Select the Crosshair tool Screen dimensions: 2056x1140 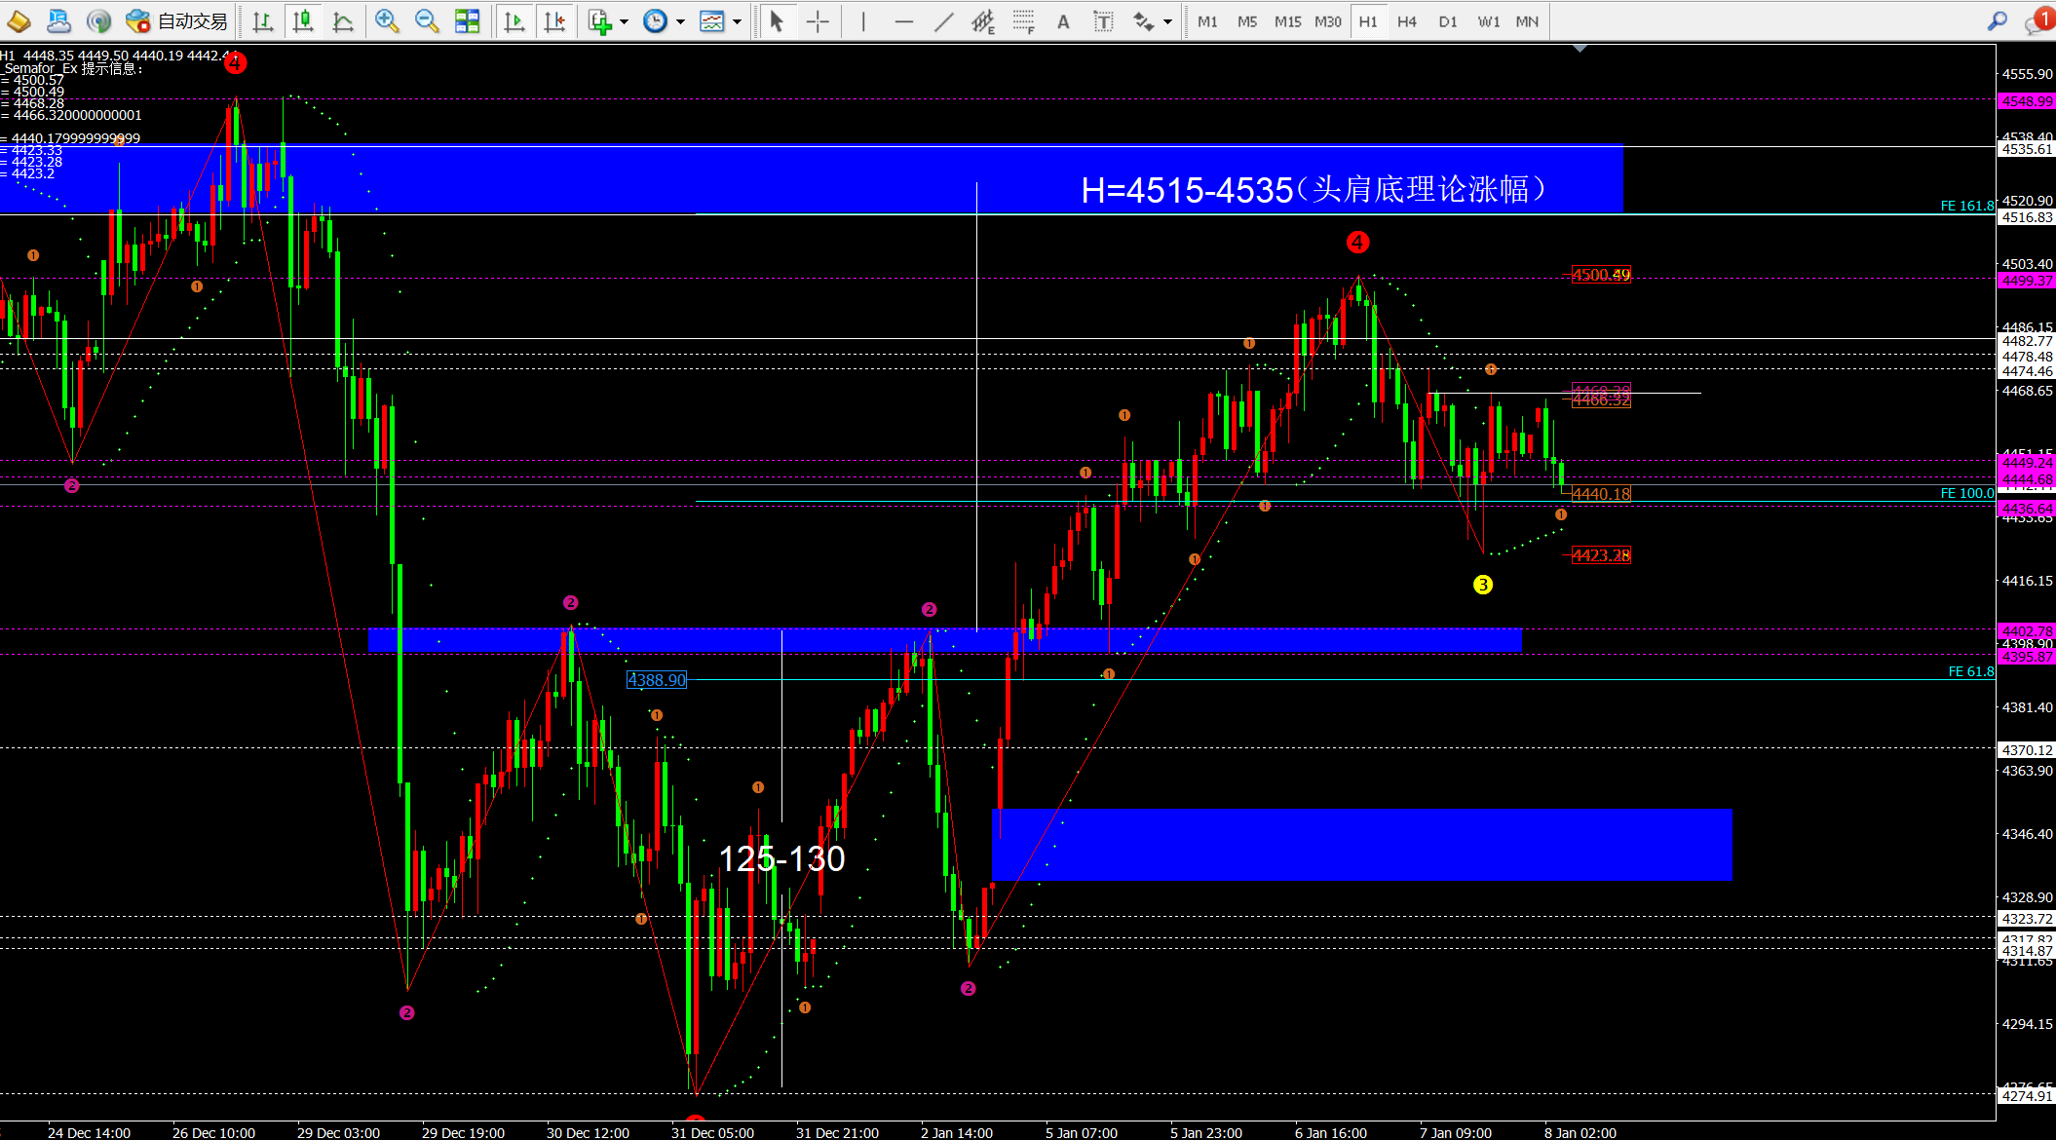(818, 20)
